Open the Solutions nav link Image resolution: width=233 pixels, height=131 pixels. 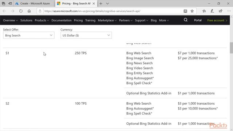(26, 20)
